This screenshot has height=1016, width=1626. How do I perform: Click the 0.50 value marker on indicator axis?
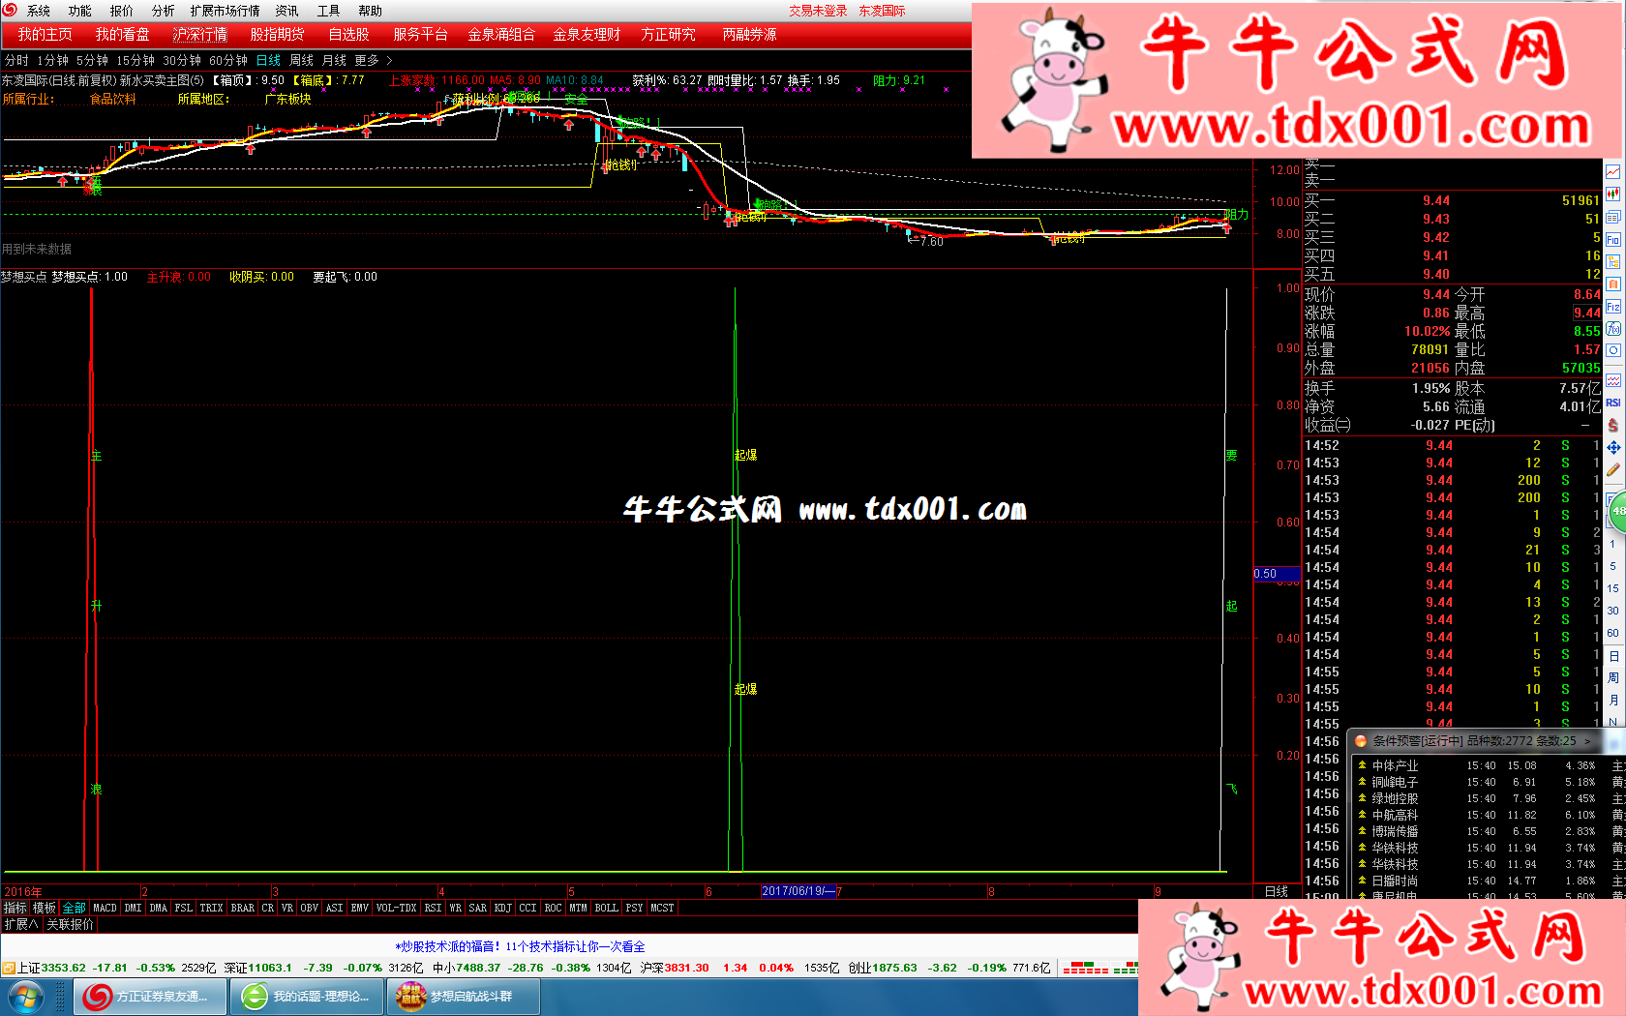coord(1277,574)
